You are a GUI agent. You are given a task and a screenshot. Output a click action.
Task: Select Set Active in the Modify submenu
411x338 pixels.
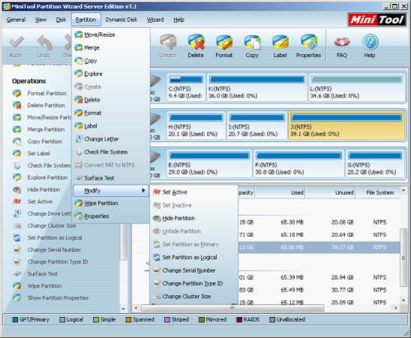pos(175,193)
